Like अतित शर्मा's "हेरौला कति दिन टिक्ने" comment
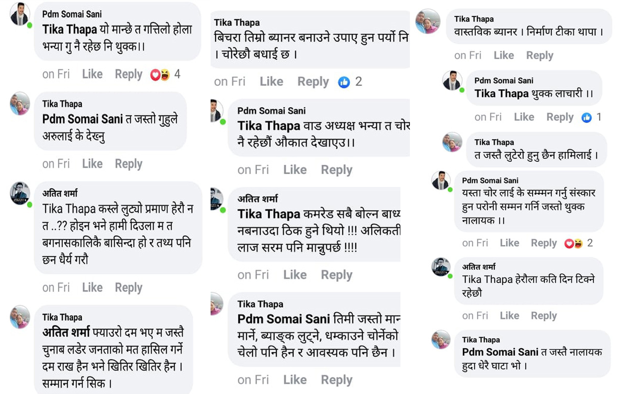631x394 pixels. 509,315
